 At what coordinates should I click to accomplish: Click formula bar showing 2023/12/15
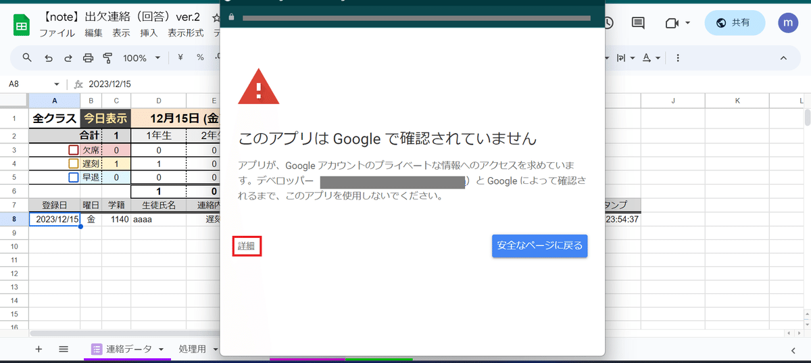[x=110, y=84]
